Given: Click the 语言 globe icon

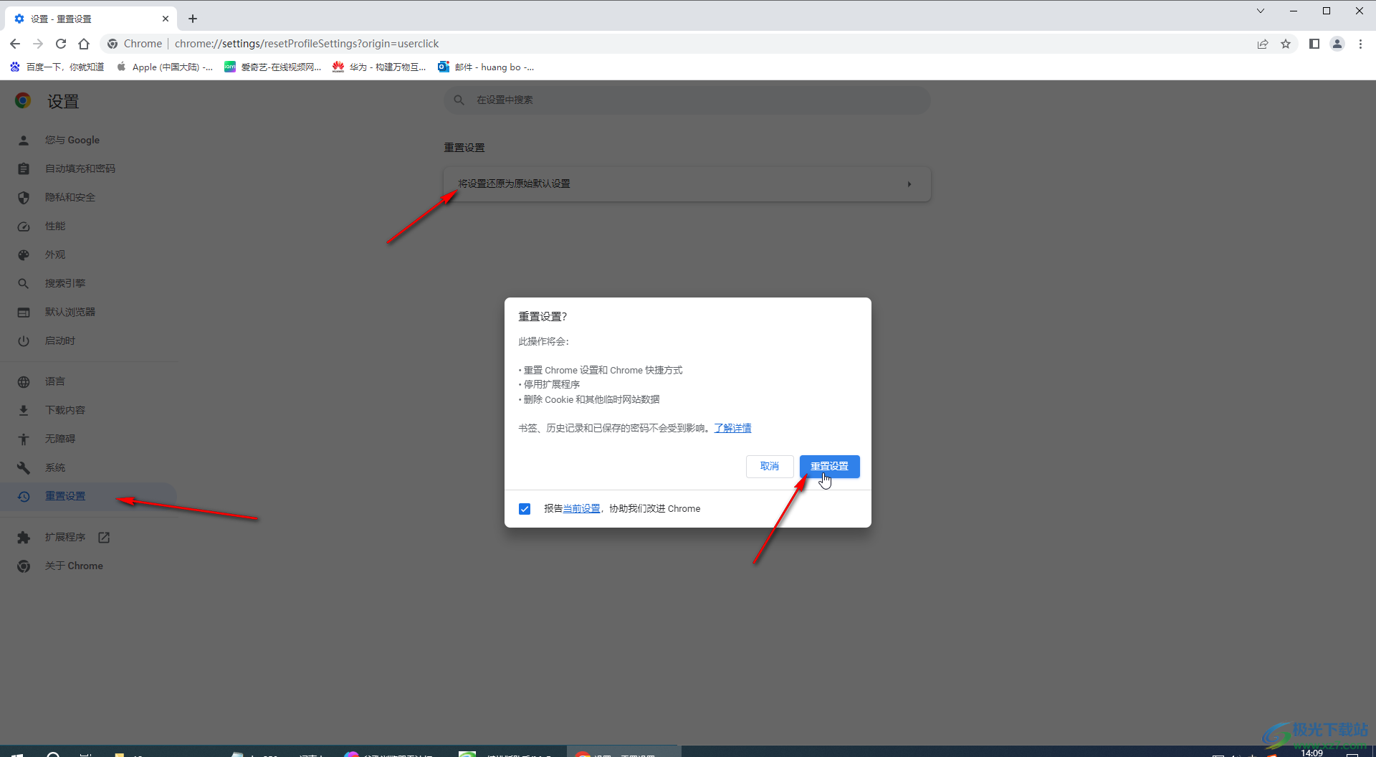Looking at the screenshot, I should click(24, 381).
